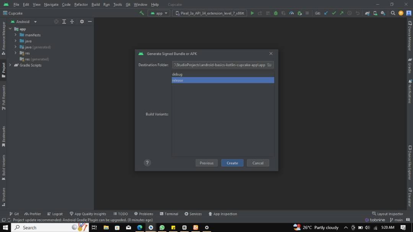Expand the java (generated) folder
This screenshot has width=413, height=232.
pyautogui.click(x=16, y=47)
